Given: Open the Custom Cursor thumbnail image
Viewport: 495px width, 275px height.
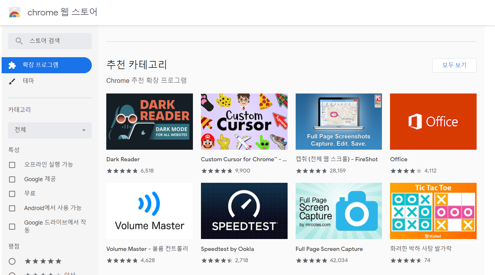Looking at the screenshot, I should click(244, 121).
